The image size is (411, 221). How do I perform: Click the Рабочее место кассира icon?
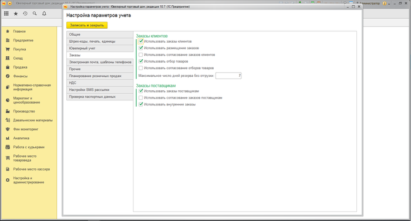point(8,169)
